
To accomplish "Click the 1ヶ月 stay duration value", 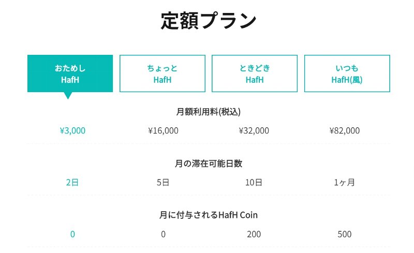I will [x=344, y=182].
